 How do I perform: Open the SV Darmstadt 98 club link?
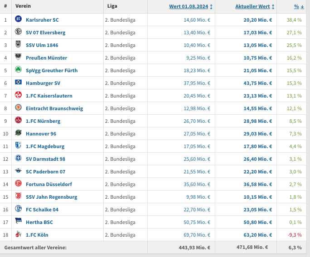45,159
